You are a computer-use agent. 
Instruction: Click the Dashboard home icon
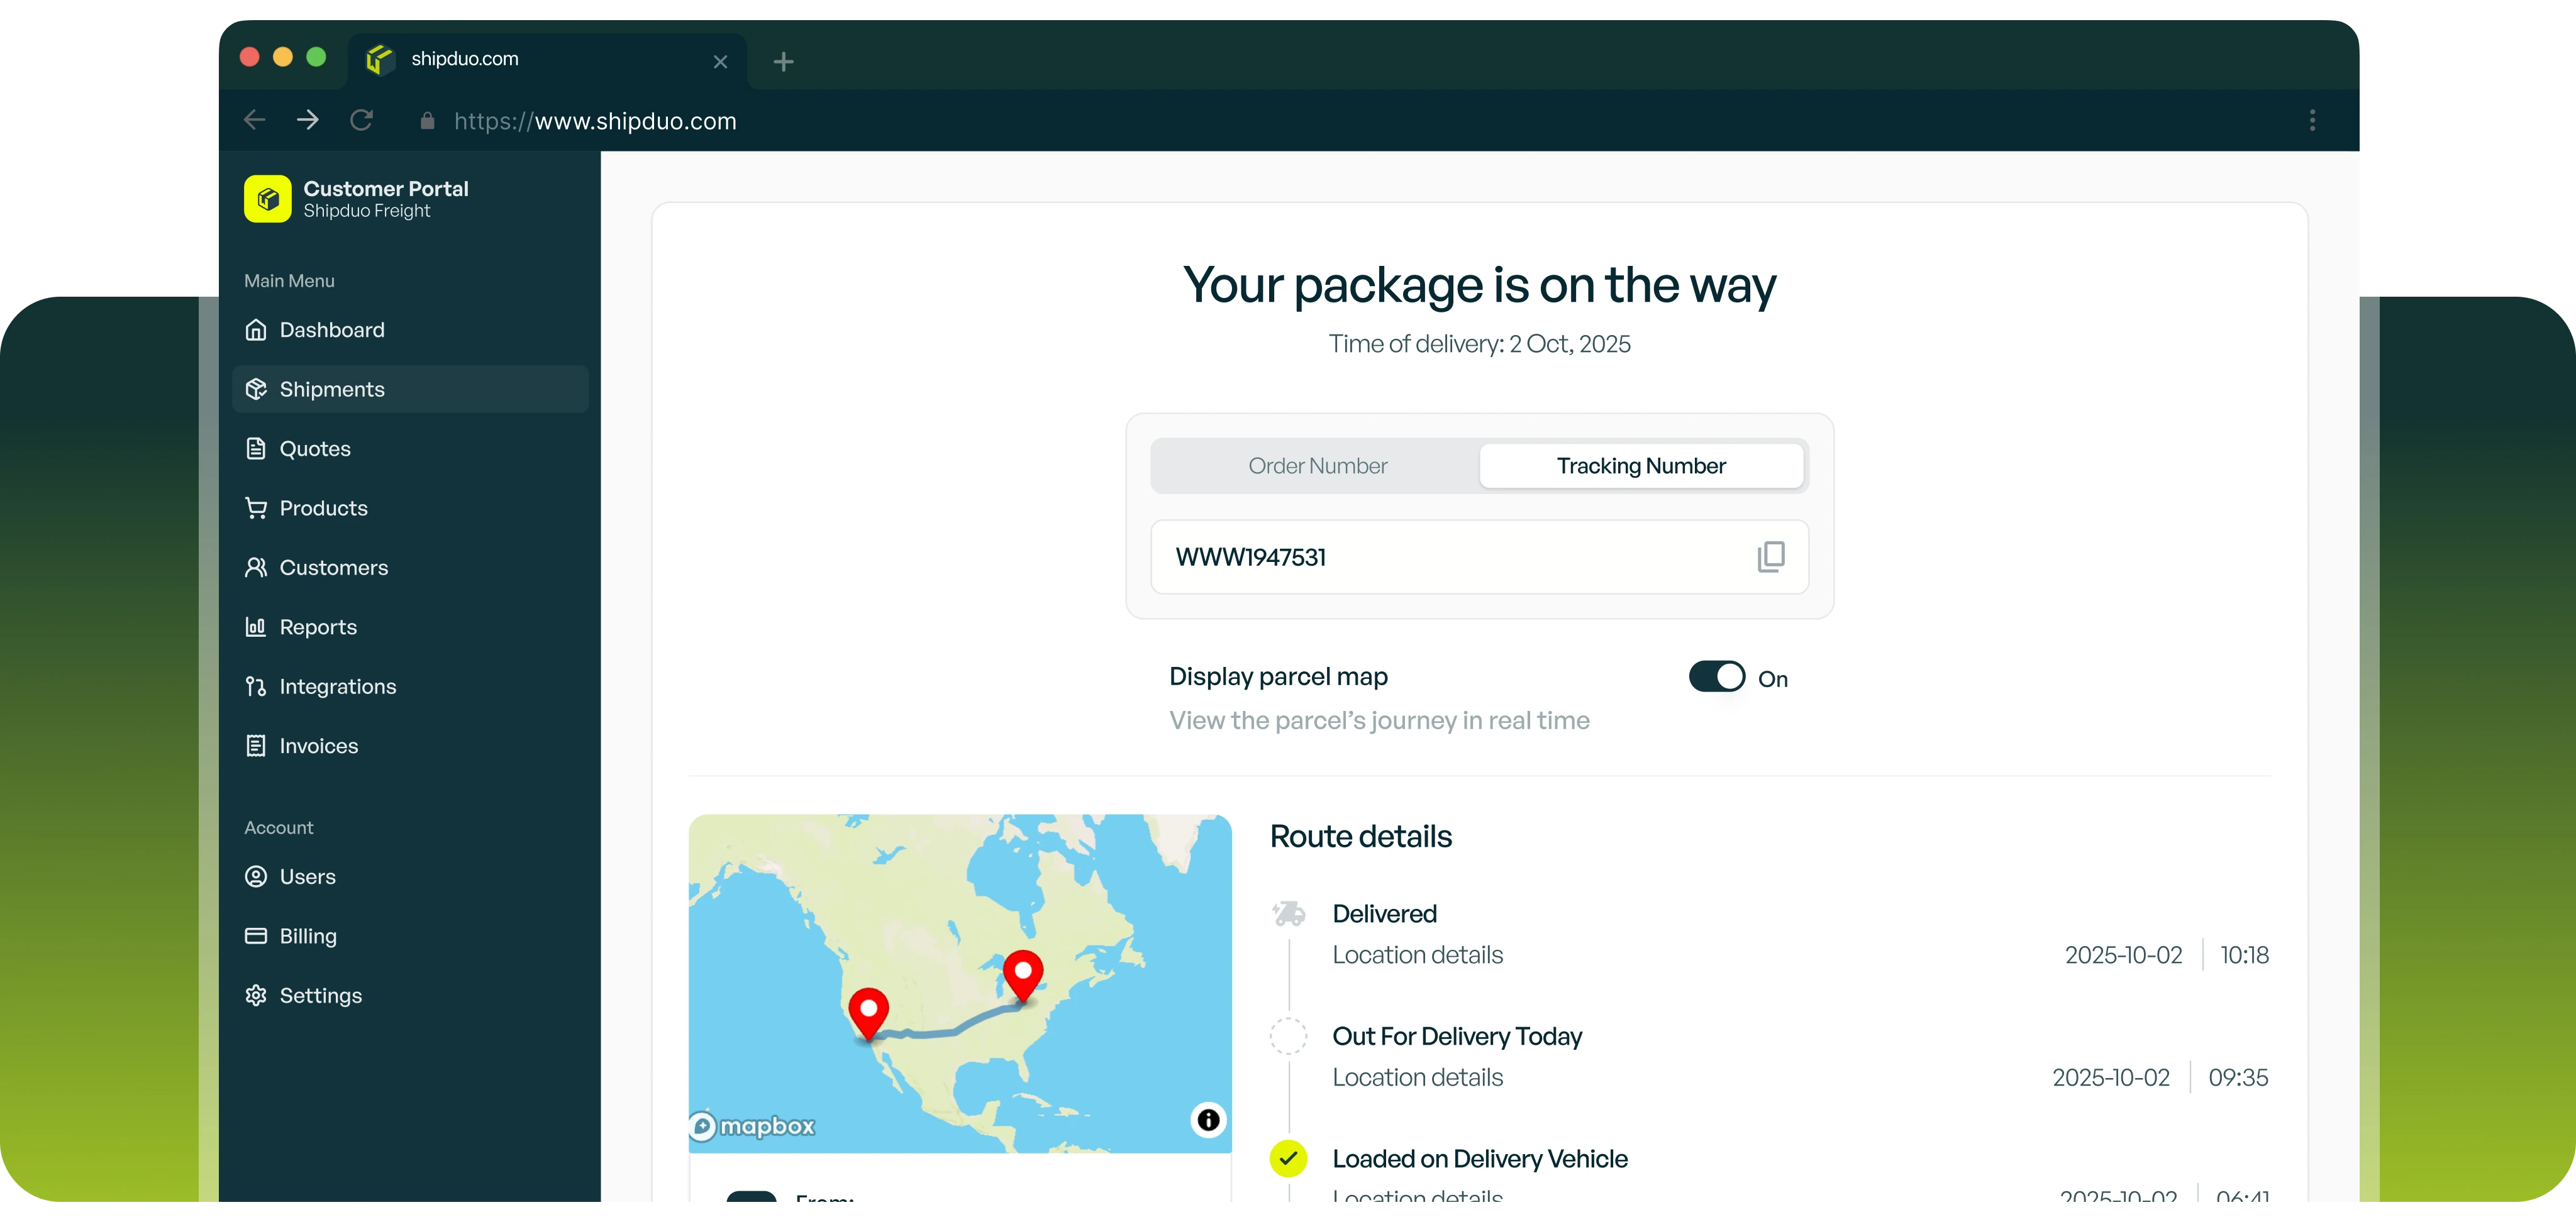click(256, 330)
